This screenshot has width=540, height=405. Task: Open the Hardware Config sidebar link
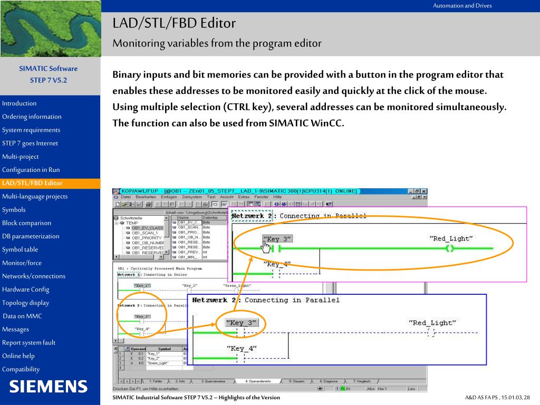coord(25,290)
